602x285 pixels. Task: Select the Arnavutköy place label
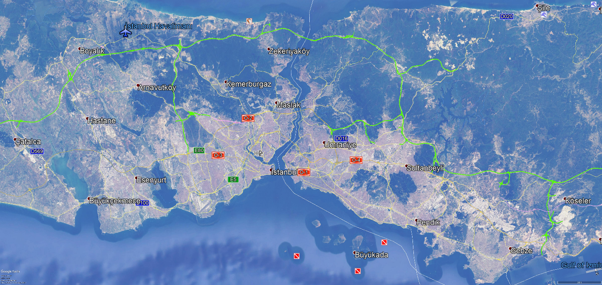tap(157, 88)
